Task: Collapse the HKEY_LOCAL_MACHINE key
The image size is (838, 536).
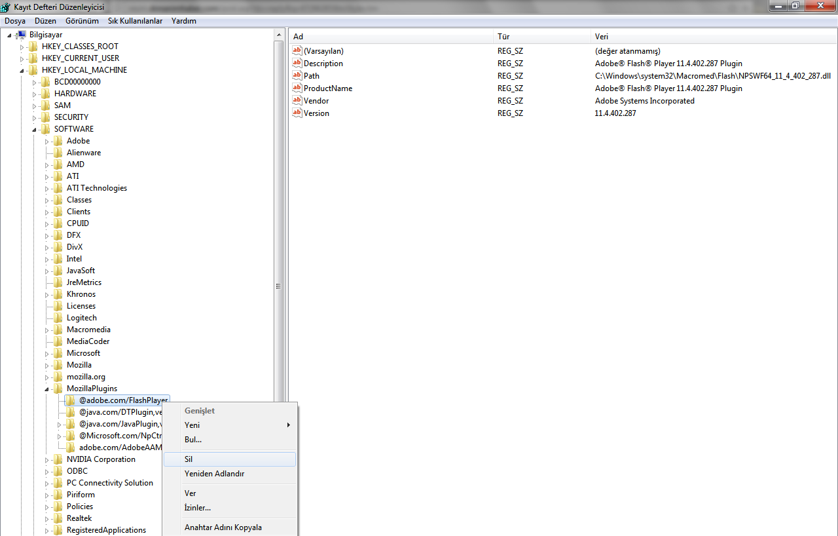Action: 22,70
